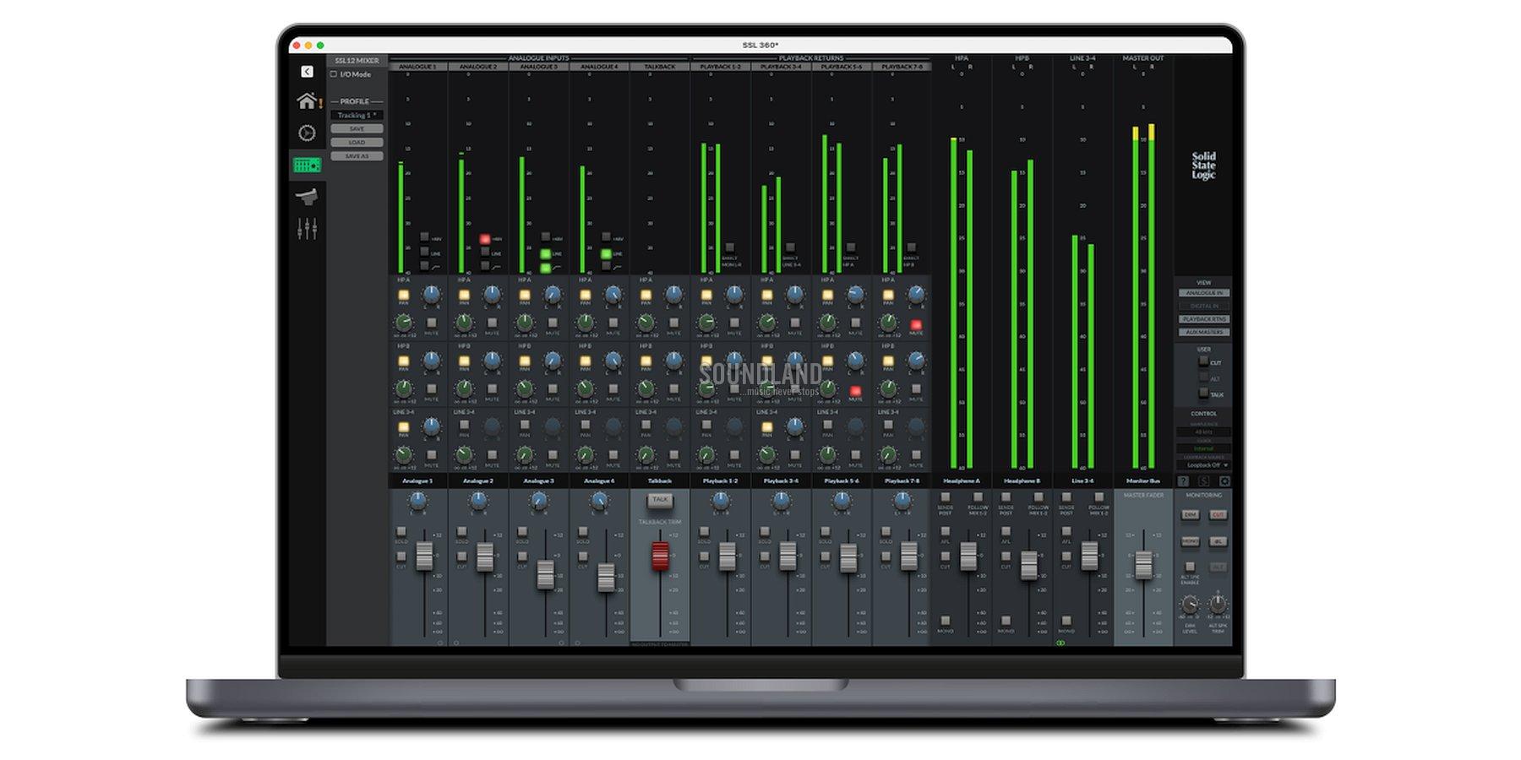Open the Loopback Off source dropdown
Screen dimensions: 1521x760
[x=1204, y=465]
